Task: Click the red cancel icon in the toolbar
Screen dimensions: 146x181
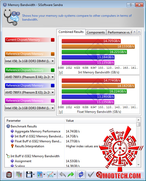Action: (99, 174)
